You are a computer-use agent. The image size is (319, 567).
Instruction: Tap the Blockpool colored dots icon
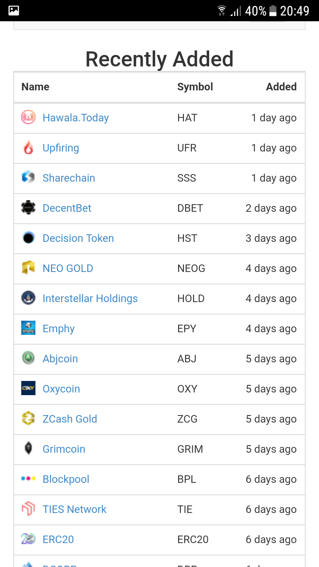click(28, 479)
